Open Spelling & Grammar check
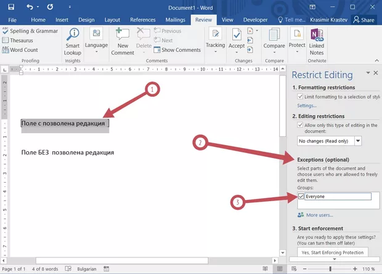Viewport: 382px width, 274px height. tap(30, 31)
